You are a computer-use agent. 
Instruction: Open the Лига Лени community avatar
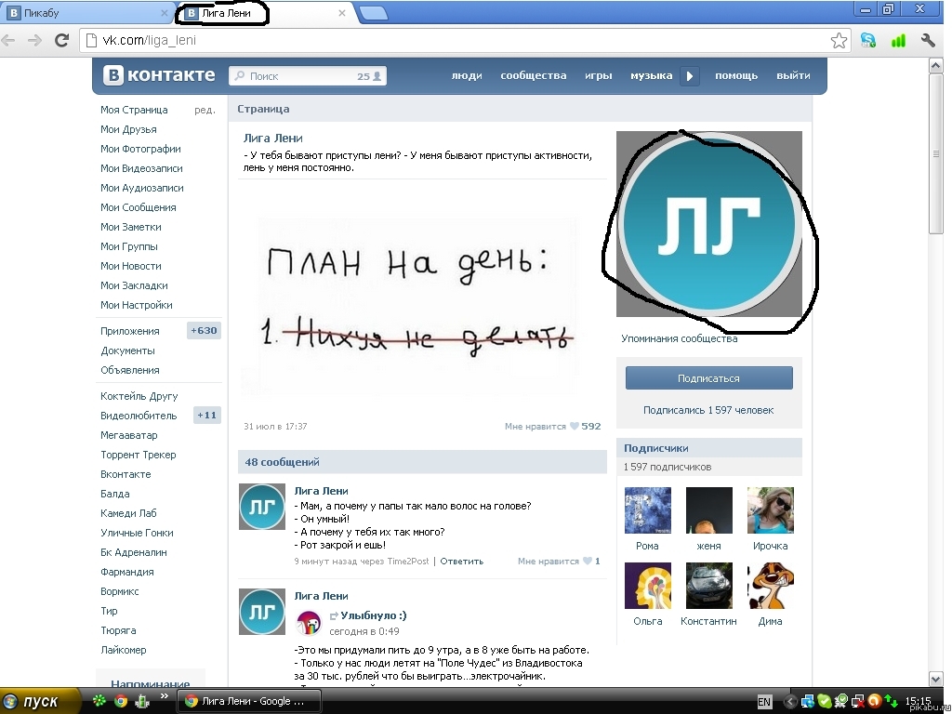[x=709, y=224]
